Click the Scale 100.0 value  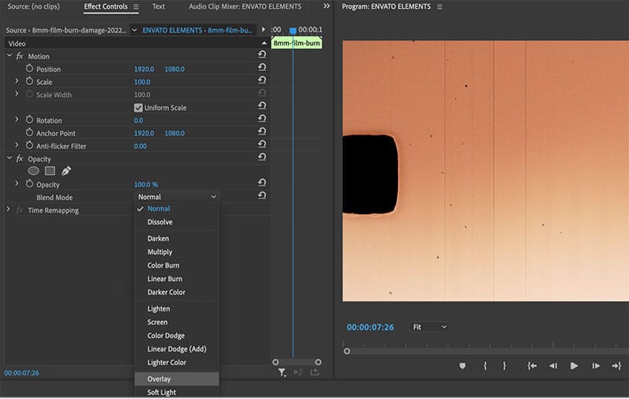[142, 82]
